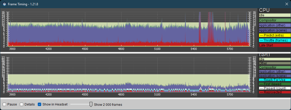Click the SteamVR icon in title bar

pyautogui.click(x=5, y=4)
